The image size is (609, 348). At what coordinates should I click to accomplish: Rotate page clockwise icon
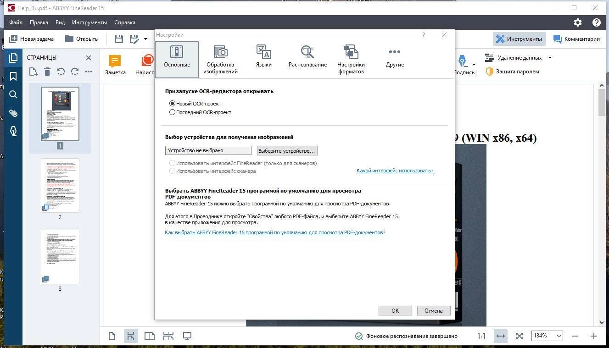(75, 72)
